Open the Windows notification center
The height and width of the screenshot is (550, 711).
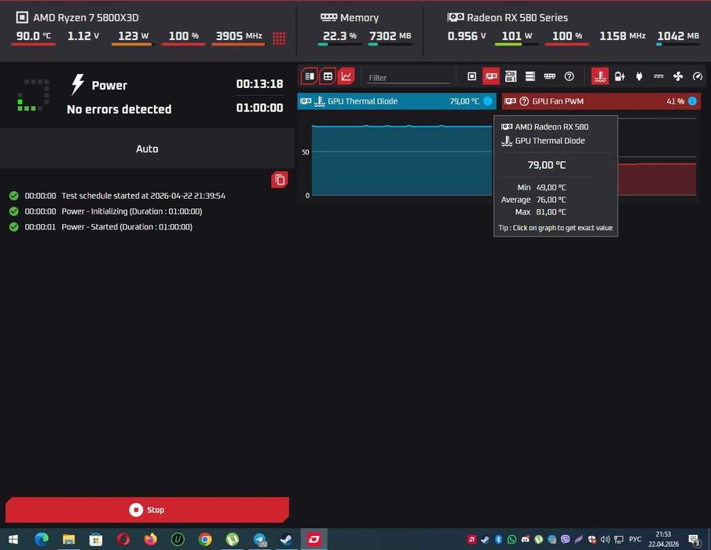click(695, 539)
